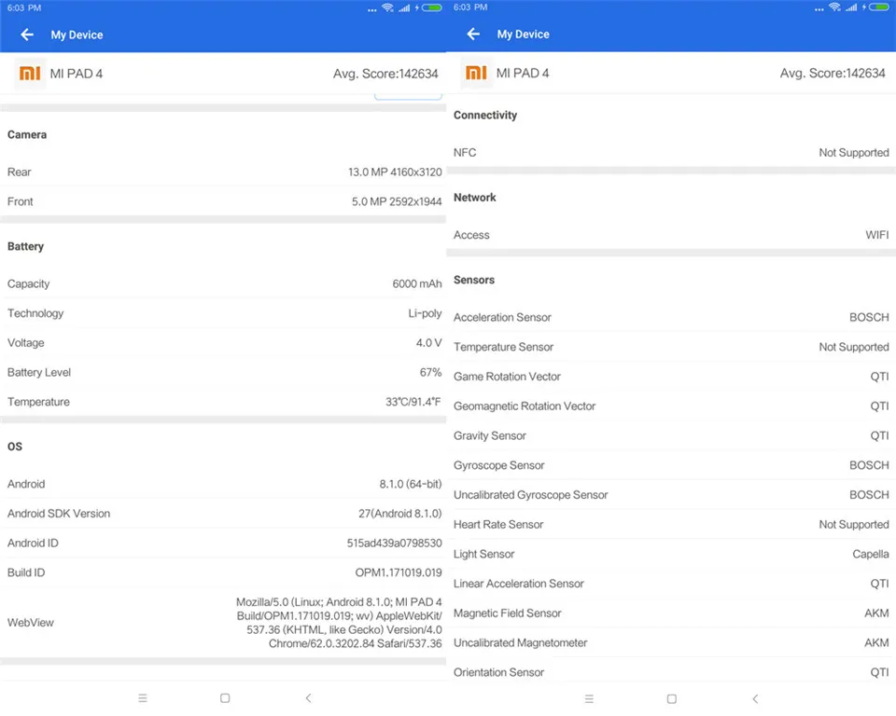Image resolution: width=896 pixels, height=716 pixels.
Task: Tap the WebView user agent string
Action: pyautogui.click(x=339, y=623)
